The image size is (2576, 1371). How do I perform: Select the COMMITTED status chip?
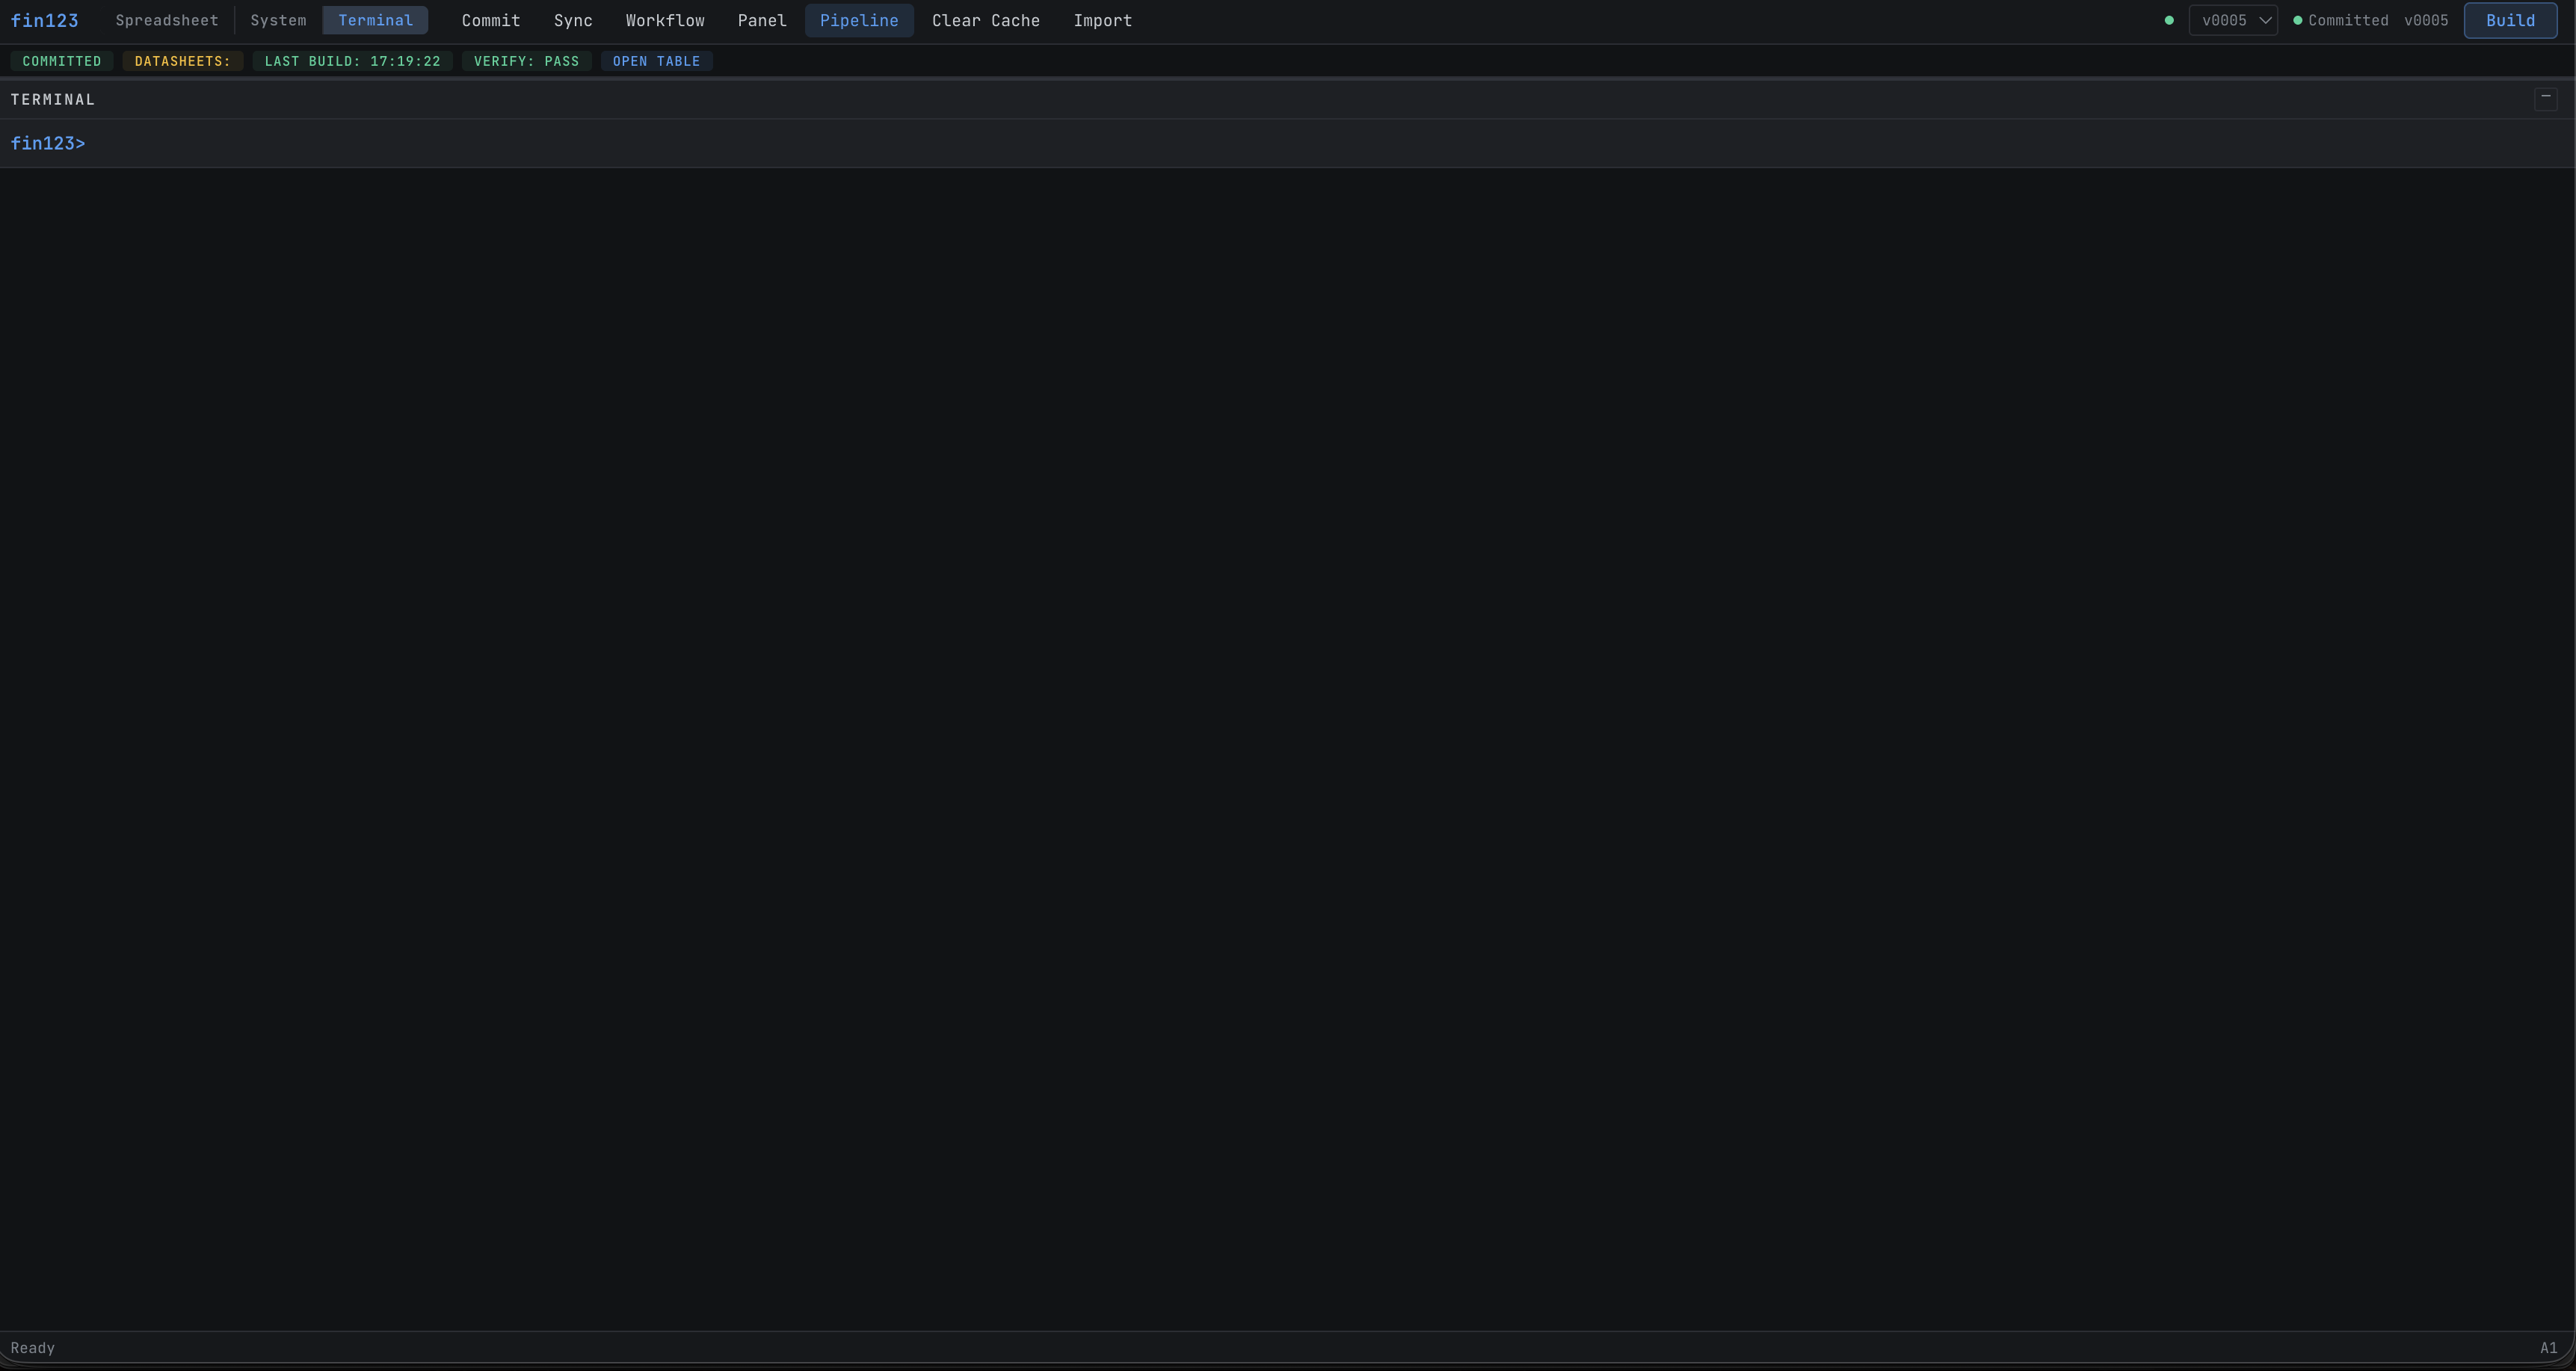61,61
